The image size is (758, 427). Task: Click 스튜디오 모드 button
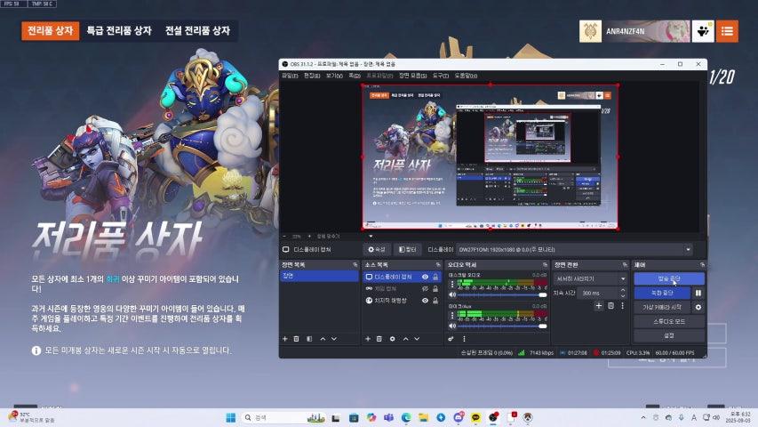coord(669,321)
